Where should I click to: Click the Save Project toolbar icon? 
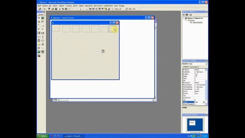click(56, 9)
